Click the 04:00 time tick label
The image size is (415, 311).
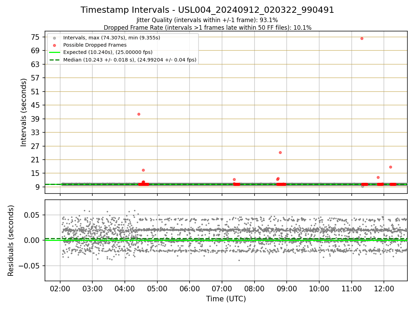coord(125,289)
